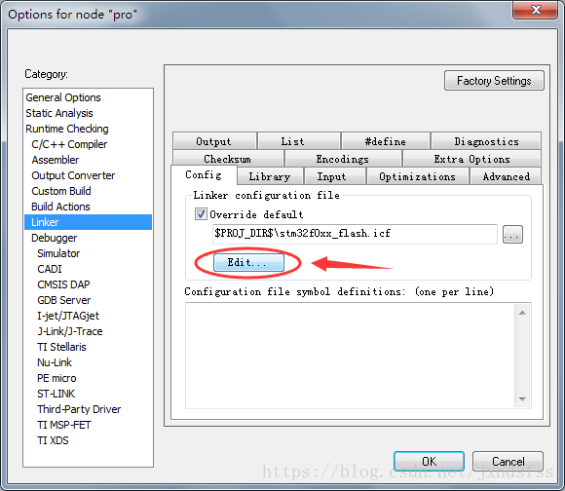Click the symbol definitions scroll up arrow
The image size is (565, 491).
point(522,313)
